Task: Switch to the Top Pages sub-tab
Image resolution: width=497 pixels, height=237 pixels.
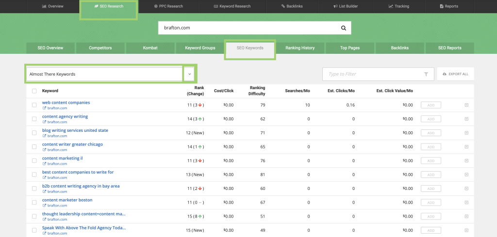Action: coord(350,48)
